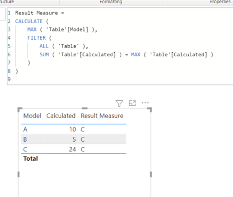The height and width of the screenshot is (197, 233).
Task: Click MAX function on line 6
Action: [x=136, y=54]
